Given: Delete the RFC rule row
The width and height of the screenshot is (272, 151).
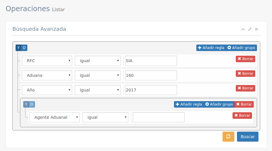Looking at the screenshot, I should [245, 59].
